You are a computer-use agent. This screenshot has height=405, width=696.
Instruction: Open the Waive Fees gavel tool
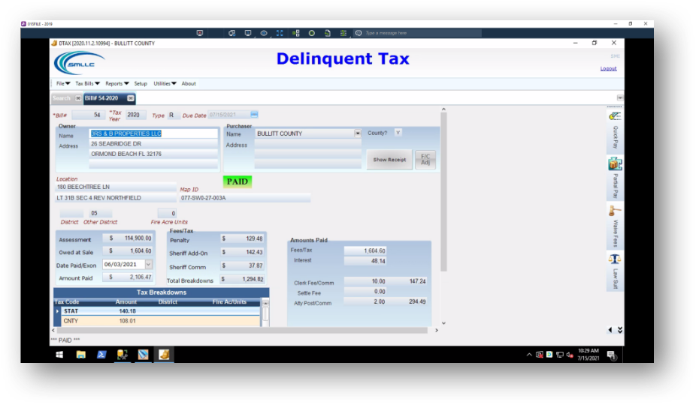(x=615, y=226)
